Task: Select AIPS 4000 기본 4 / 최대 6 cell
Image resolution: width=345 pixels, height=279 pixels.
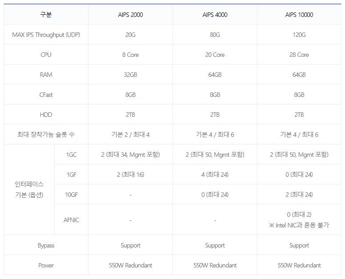Action: pyautogui.click(x=215, y=134)
